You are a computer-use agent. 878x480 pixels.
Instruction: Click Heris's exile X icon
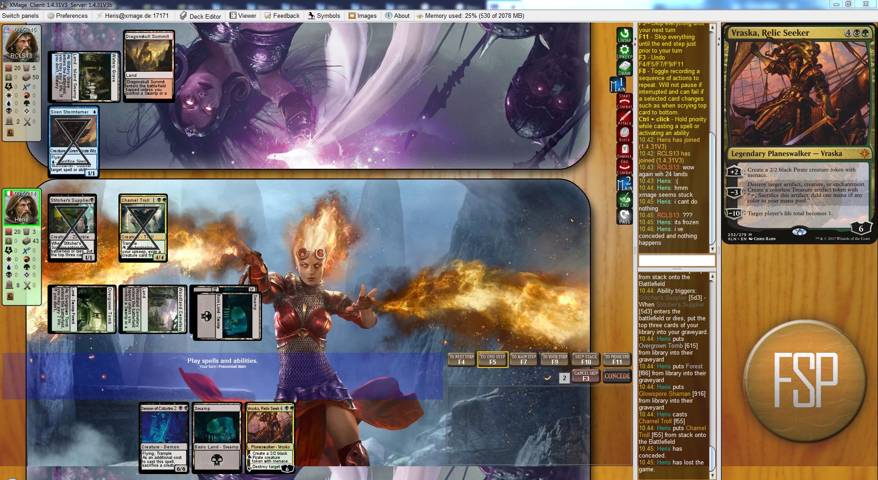27,285
